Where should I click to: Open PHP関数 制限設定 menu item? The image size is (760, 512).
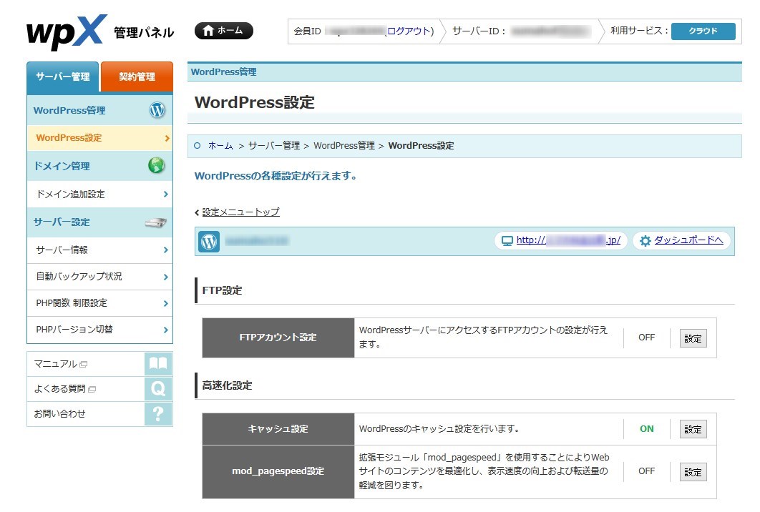tap(100, 303)
